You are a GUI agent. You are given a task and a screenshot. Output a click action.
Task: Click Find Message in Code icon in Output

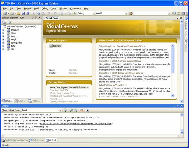pyautogui.click(x=65, y=110)
